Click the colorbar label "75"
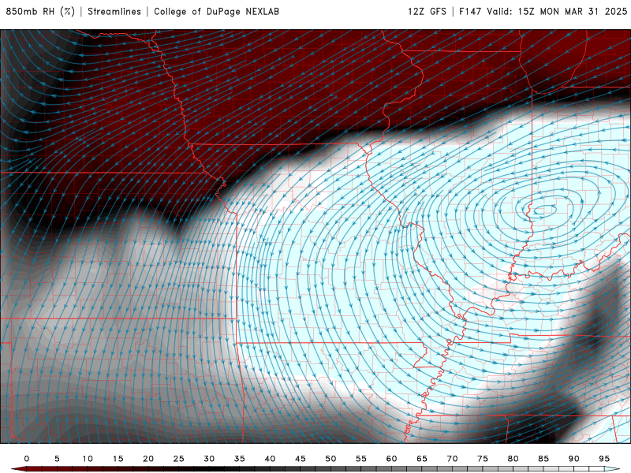 483,459
